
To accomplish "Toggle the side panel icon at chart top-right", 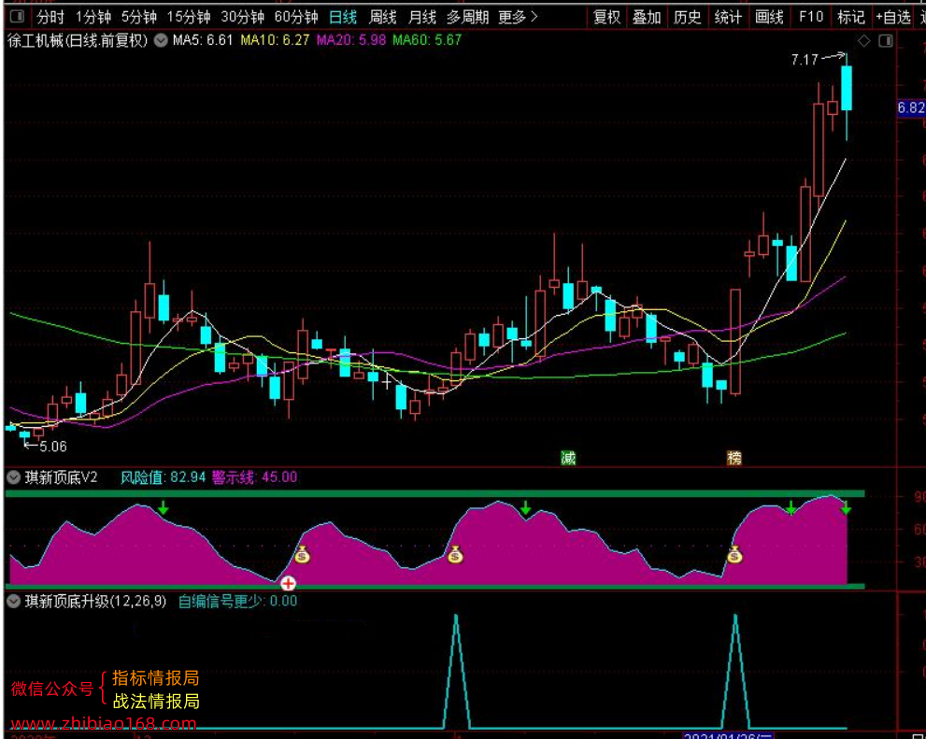I will click(x=886, y=41).
